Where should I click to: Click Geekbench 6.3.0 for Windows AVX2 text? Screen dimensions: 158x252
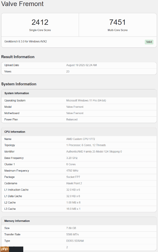click(x=26, y=41)
